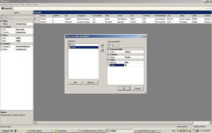Click the Search button
This screenshot has height=133, width=212.
(x=17, y=13)
